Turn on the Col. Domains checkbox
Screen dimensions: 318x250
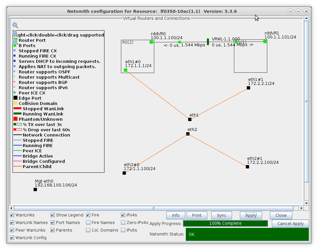[x=88, y=230]
